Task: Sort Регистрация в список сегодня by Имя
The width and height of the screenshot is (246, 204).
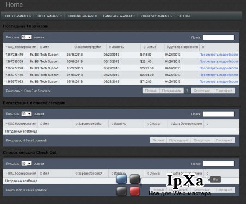Action: click(x=45, y=124)
